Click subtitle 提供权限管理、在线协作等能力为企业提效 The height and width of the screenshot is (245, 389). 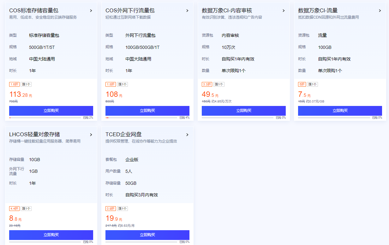pyautogui.click(x=141, y=141)
